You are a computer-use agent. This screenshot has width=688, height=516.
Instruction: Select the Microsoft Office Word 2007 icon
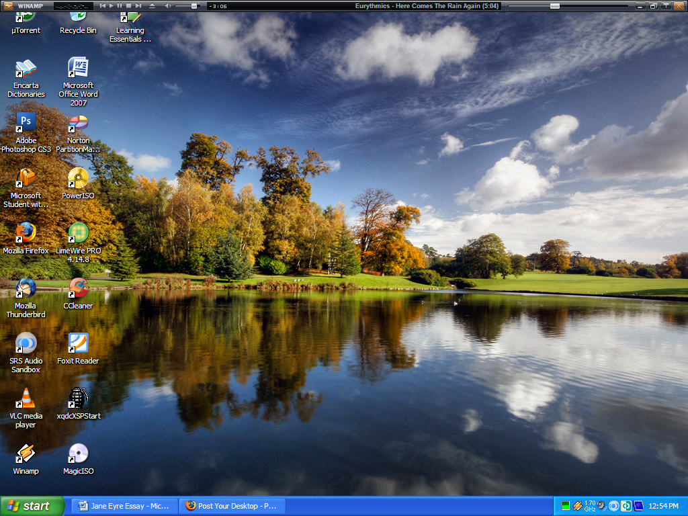coord(78,68)
